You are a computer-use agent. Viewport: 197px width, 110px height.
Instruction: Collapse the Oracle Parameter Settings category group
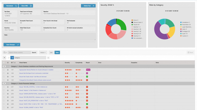coord(4,83)
